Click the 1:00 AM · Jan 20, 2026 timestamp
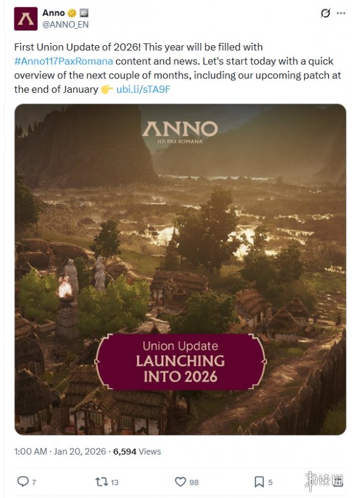 (60, 452)
